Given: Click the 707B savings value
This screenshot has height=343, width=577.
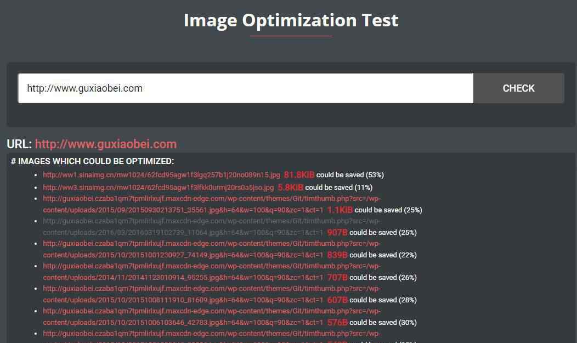Looking at the screenshot, I should pyautogui.click(x=337, y=278).
